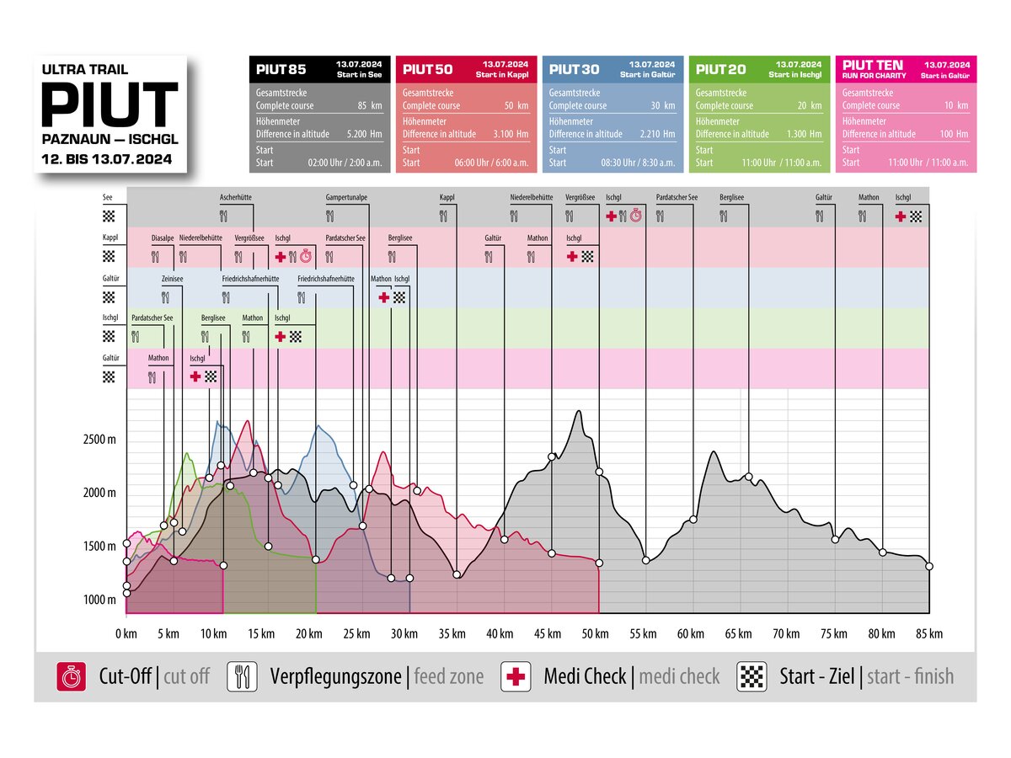Open the green PIUT 20 course card header
Viewport: 1011px width, 758px height.
[759, 68]
